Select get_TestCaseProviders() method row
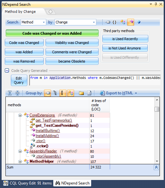Screen dimensions: 165x188 coord(57,125)
